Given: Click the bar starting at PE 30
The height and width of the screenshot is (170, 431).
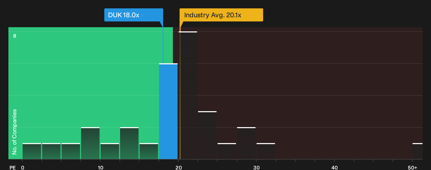Looking at the screenshot, I should click(266, 151).
